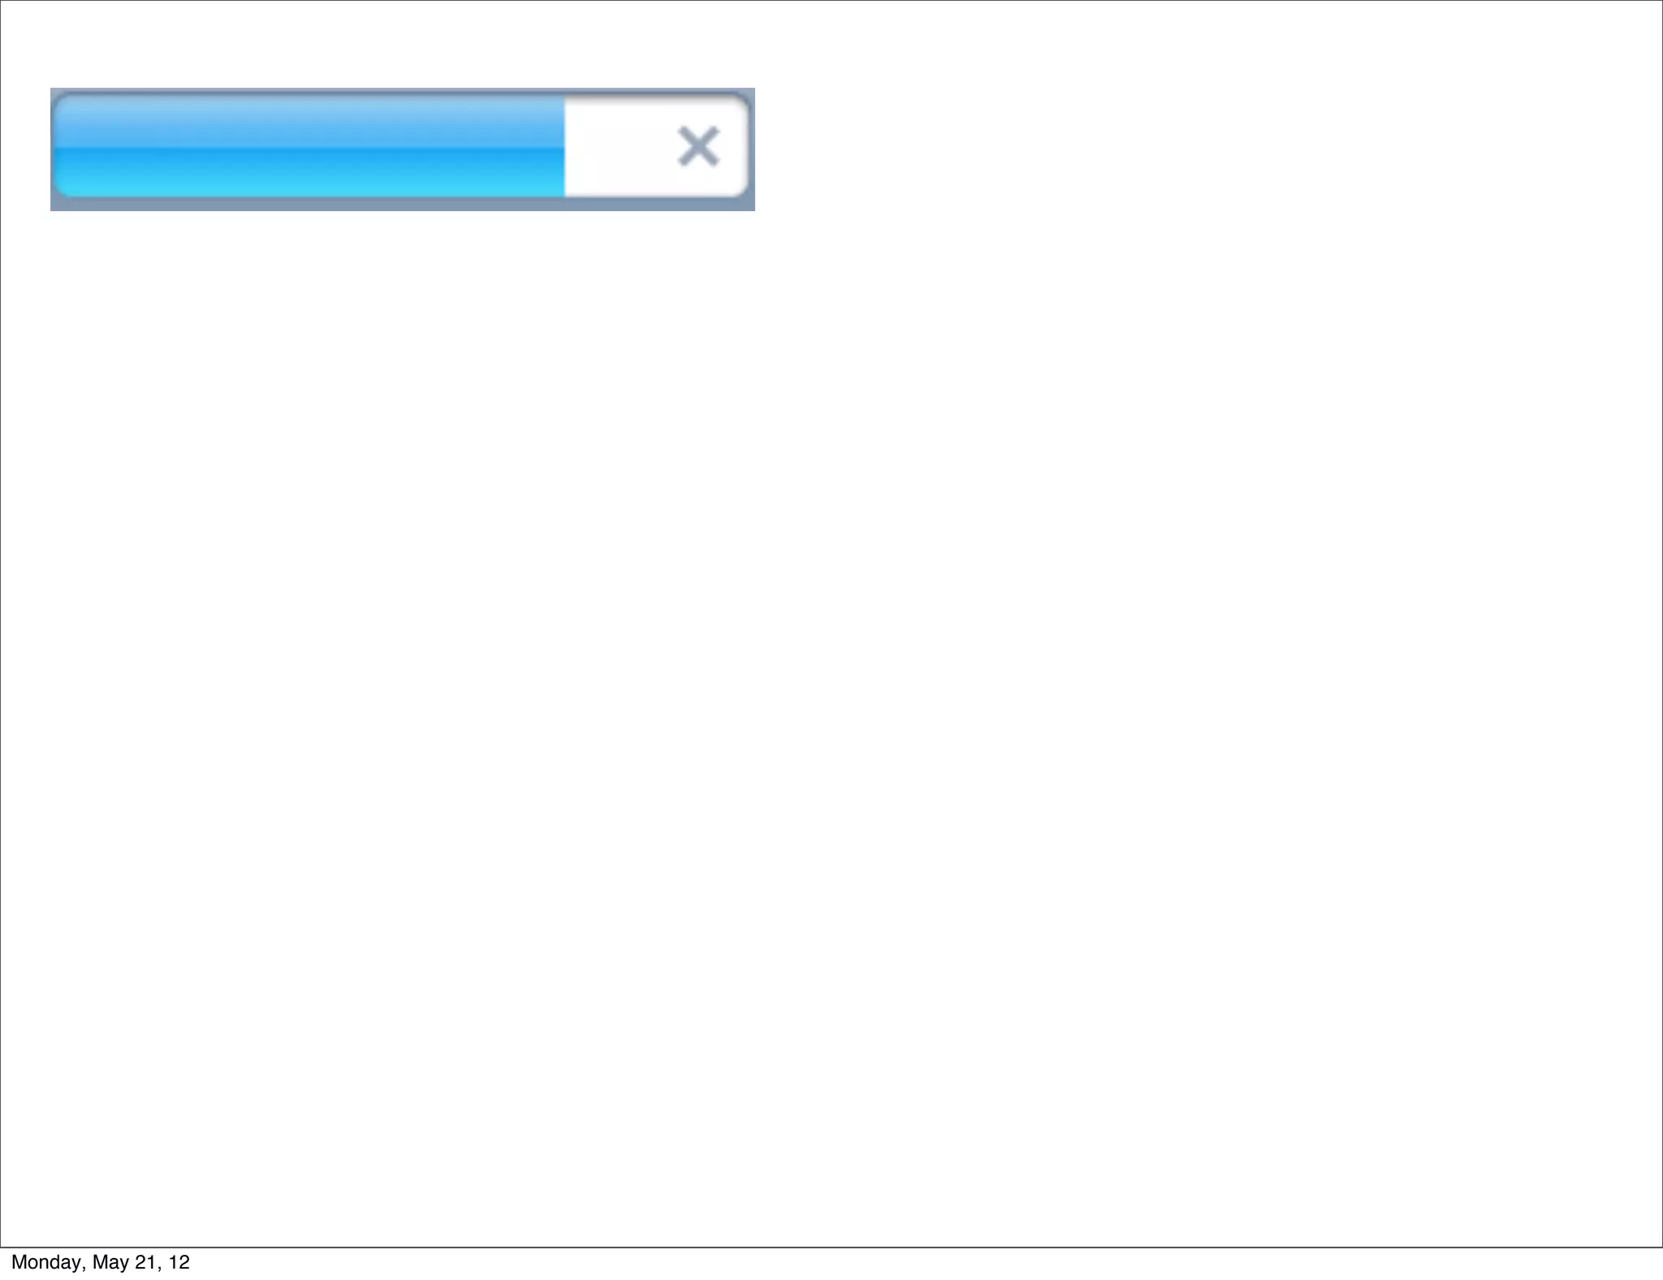The width and height of the screenshot is (1663, 1280).
Task: Click the word "Monday" in the footer
Action: pos(46,1262)
